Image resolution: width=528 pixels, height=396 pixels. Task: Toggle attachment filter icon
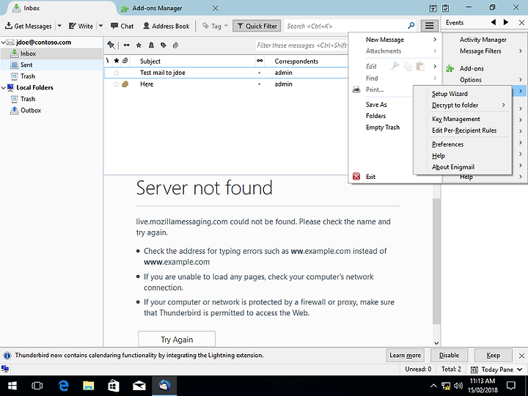coord(175,45)
